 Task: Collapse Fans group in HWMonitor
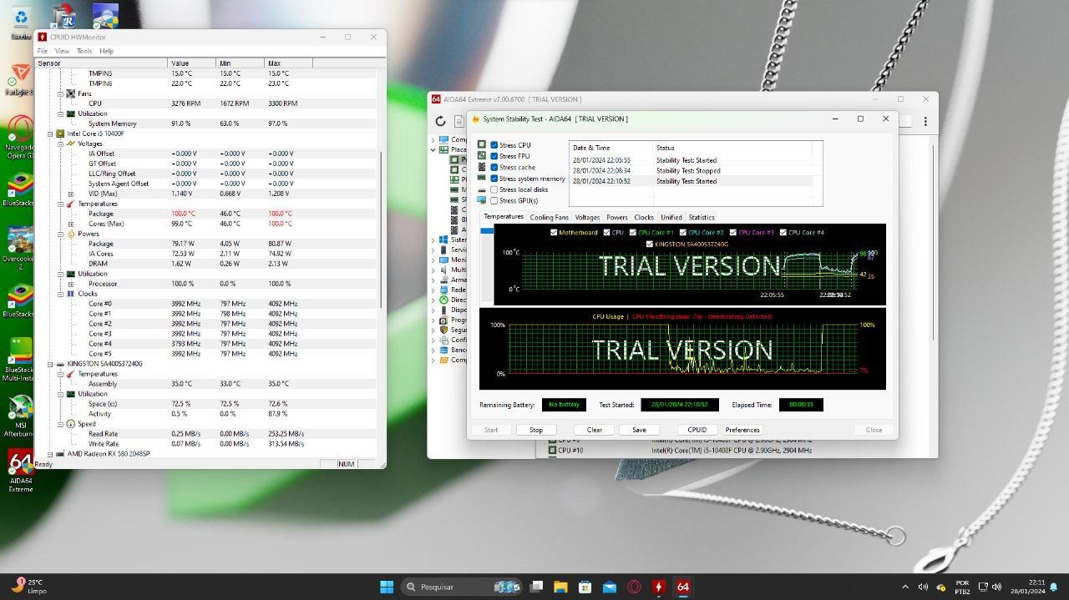(60, 93)
